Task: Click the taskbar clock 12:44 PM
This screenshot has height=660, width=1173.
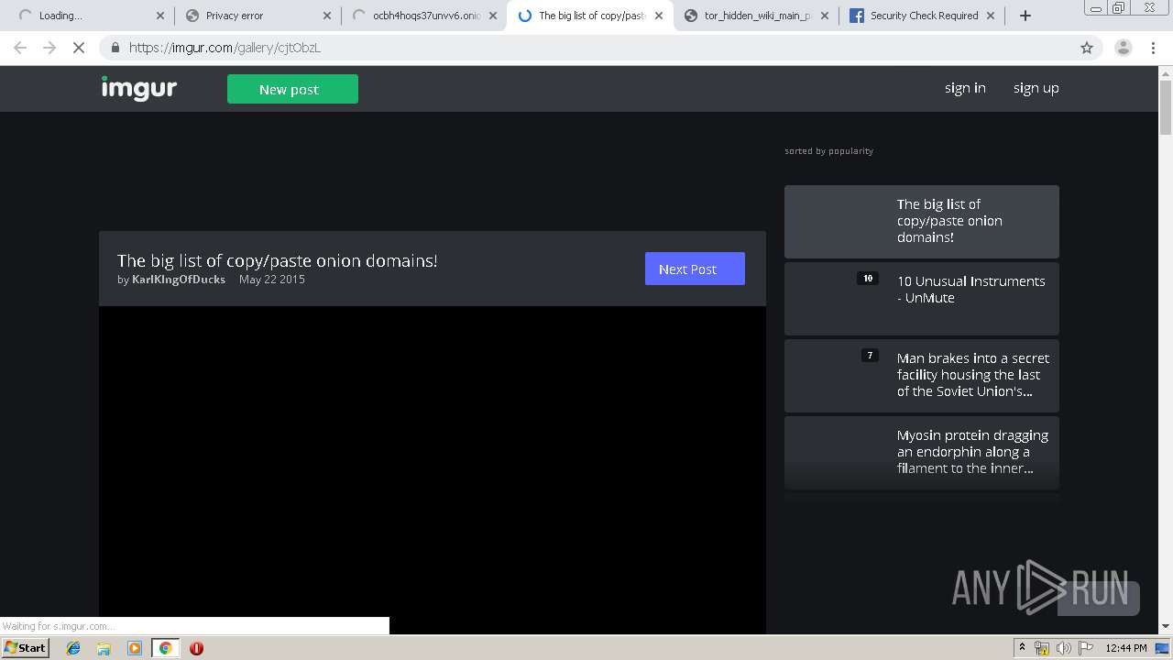Action: [x=1126, y=648]
